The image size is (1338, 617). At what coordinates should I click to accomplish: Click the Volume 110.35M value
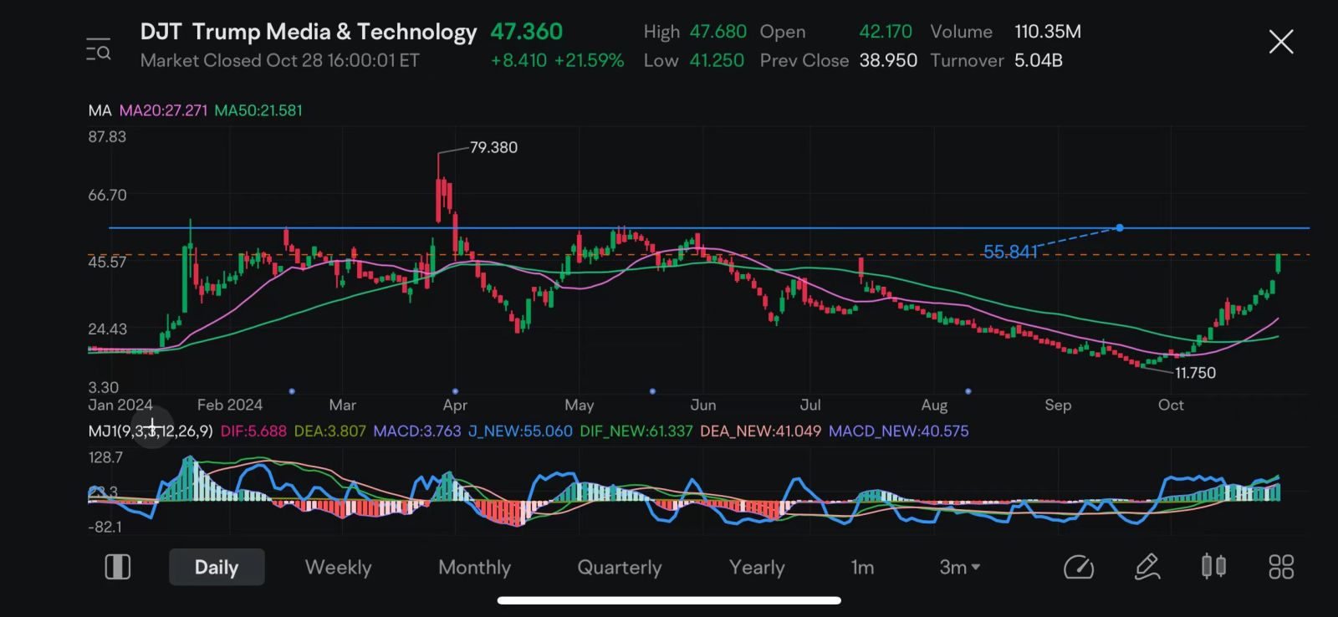(x=1047, y=32)
